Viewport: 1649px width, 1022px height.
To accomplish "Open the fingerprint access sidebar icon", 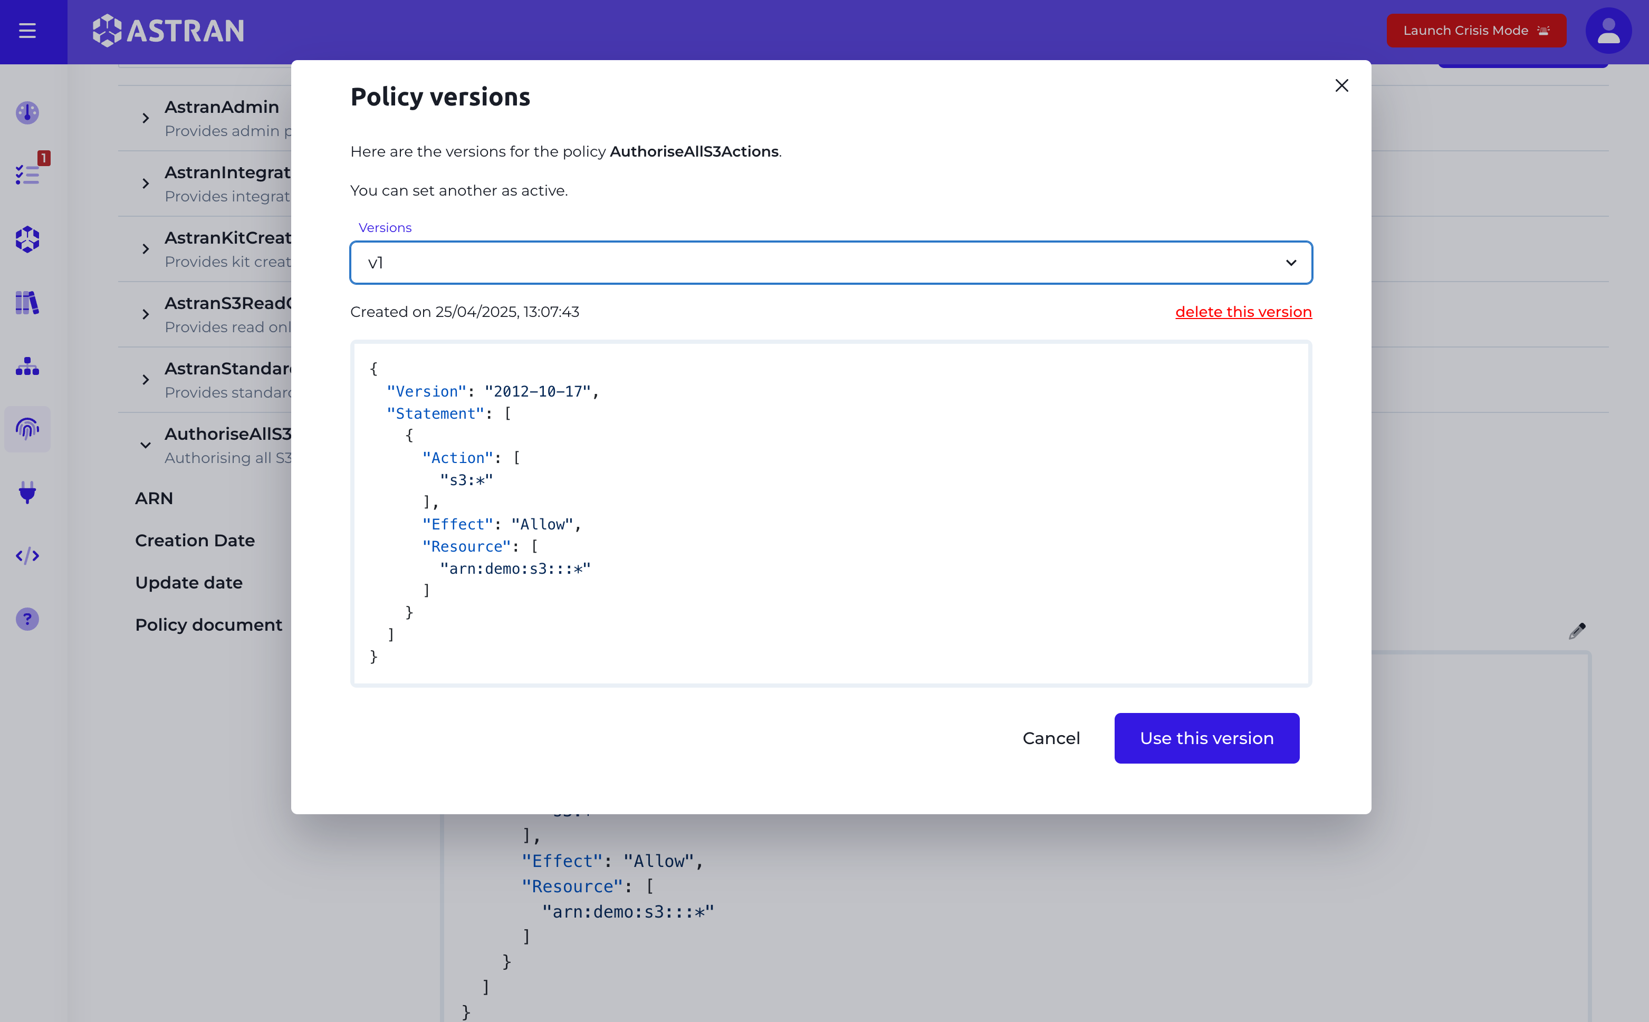I will pos(27,429).
